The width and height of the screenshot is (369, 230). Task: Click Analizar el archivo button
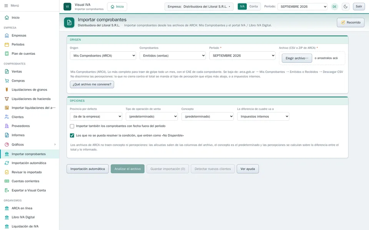coord(128,169)
